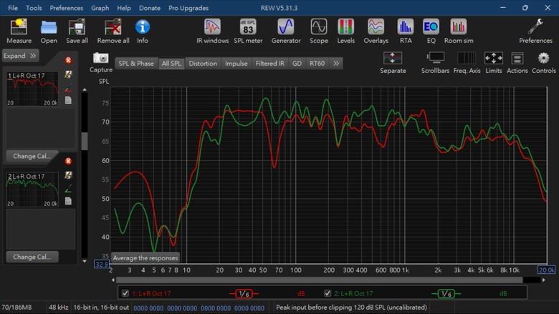The width and height of the screenshot is (559, 314).
Task: Switch to Filtered IR tab
Action: click(270, 63)
